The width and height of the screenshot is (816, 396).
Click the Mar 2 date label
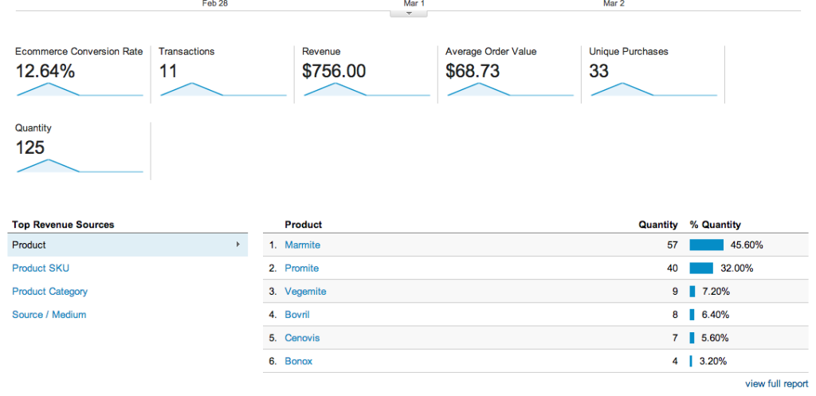pyautogui.click(x=614, y=4)
